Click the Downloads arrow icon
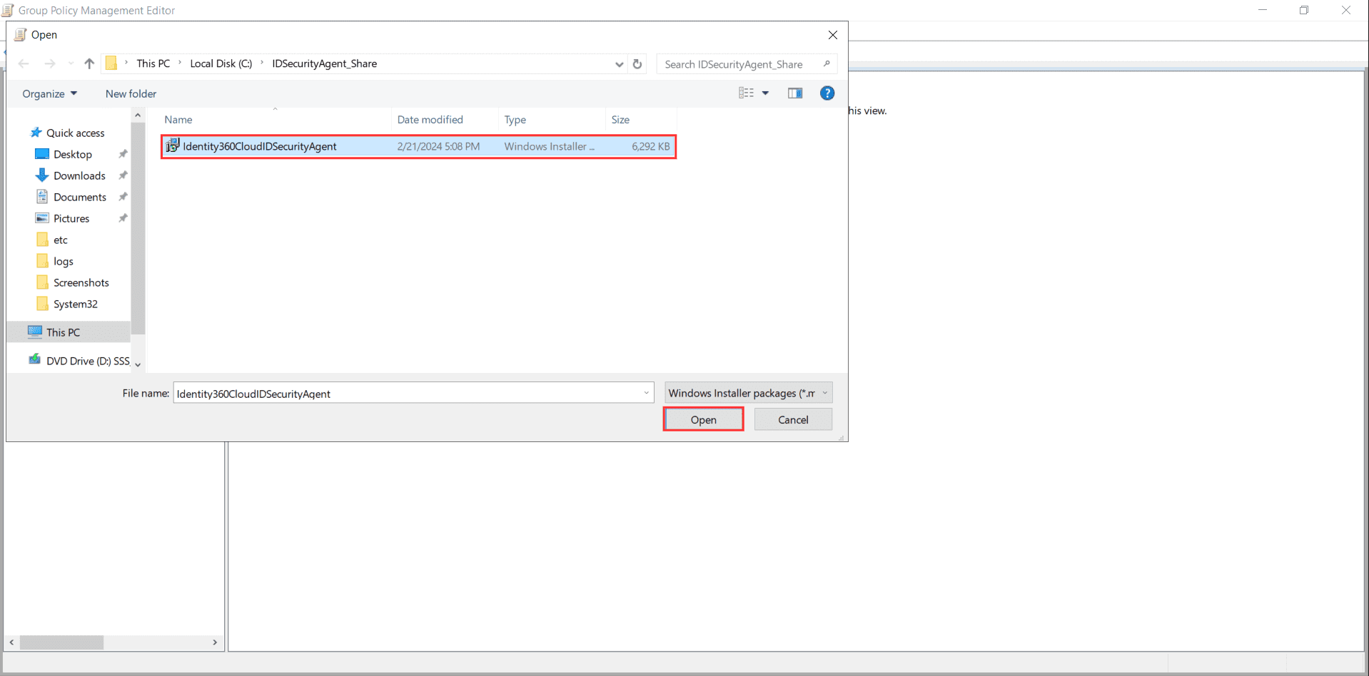 coord(42,175)
